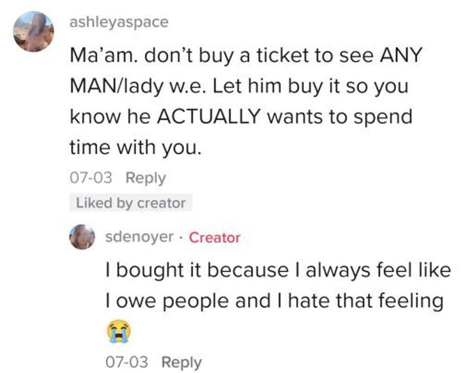Click the 'Liked by creator' badge

coord(131,203)
